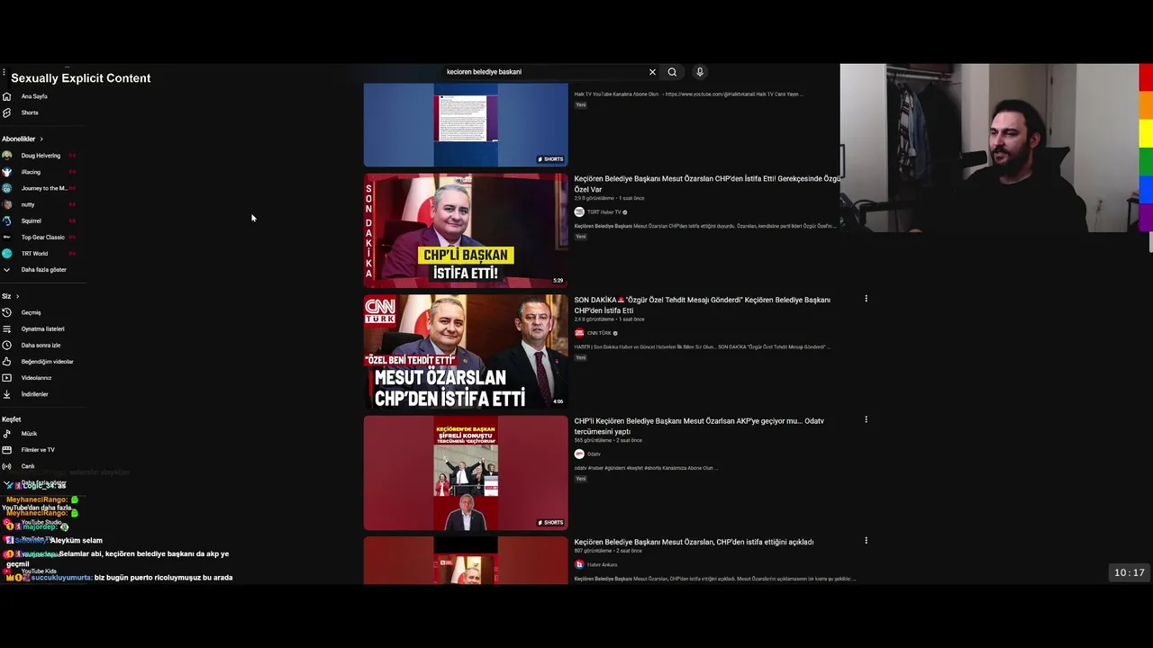1153x648 pixels.
Task: Click the page vertical scrollbar thumb
Action: 1150,241
